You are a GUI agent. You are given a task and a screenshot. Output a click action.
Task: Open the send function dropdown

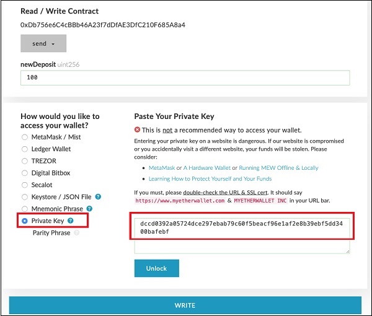tap(43, 43)
